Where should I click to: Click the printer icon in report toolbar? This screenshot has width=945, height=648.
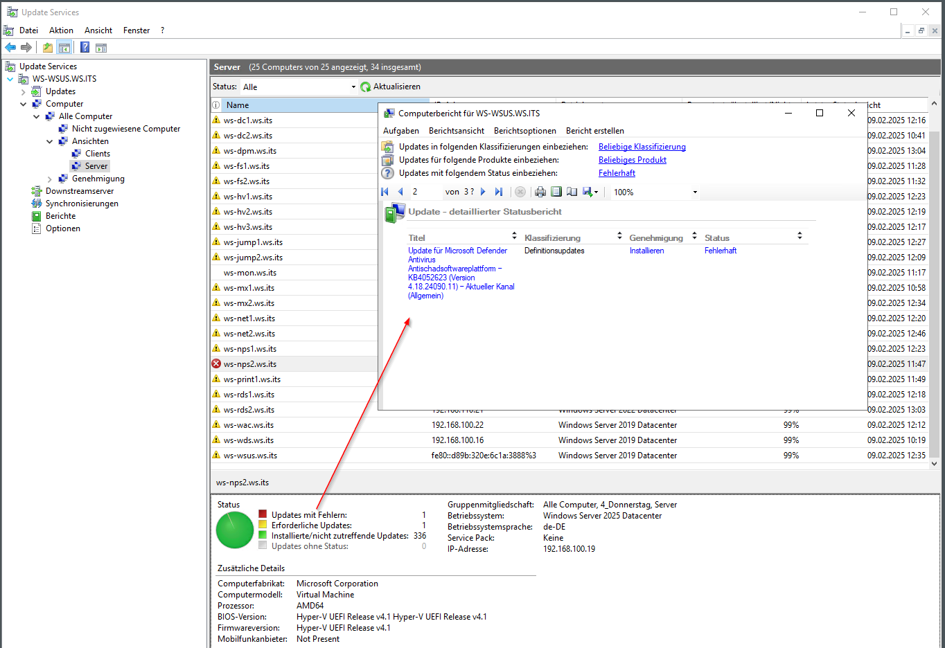click(x=540, y=192)
